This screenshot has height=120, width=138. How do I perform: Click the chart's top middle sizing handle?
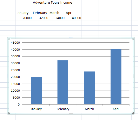[71, 38]
